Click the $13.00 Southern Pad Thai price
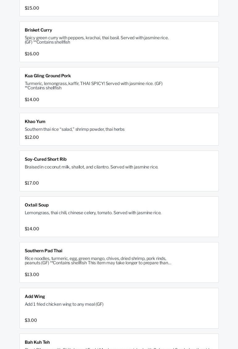Screen dimensions: 238x349 [x=32, y=275]
